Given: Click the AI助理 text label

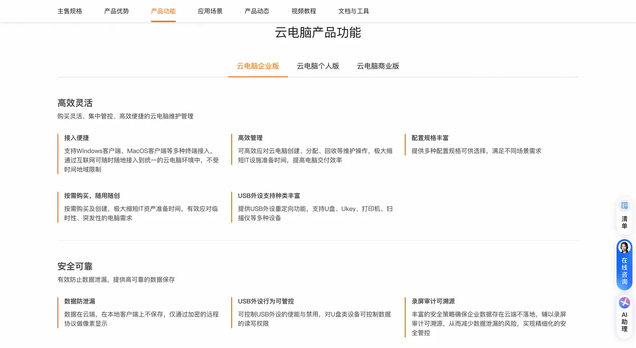Looking at the screenshot, I should [624, 322].
